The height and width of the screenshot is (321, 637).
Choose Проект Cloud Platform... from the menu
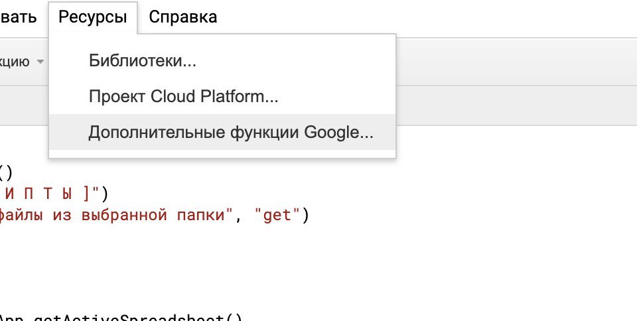(183, 97)
